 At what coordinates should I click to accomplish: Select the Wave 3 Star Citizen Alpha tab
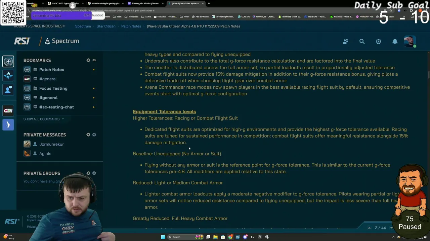[x=185, y=3]
